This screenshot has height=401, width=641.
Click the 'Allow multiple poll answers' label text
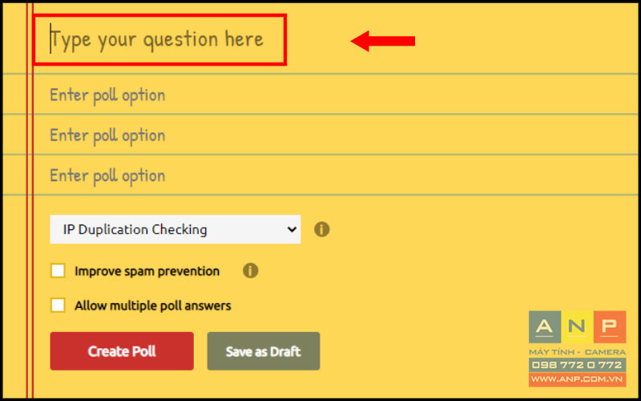[153, 306]
